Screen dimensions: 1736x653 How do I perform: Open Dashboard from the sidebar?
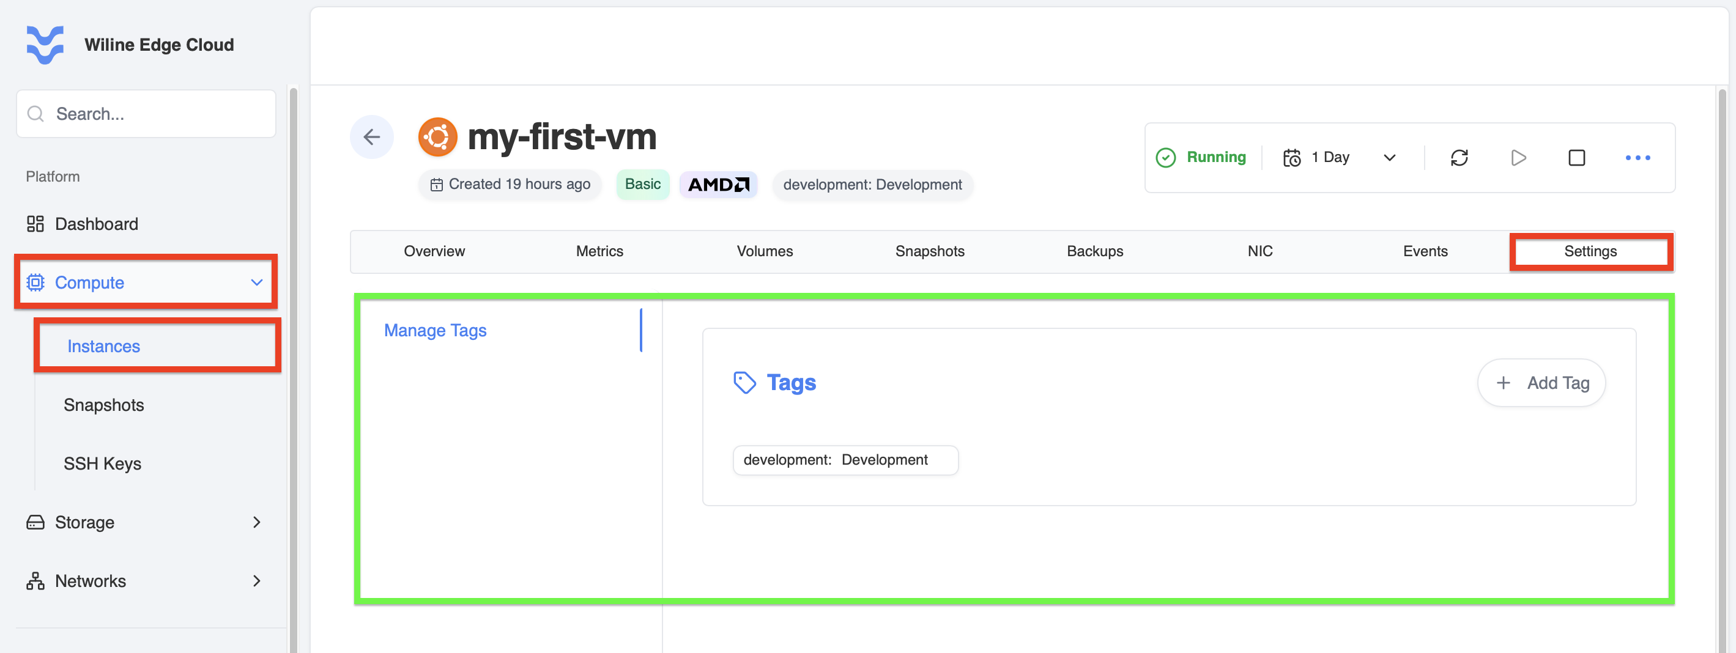click(x=97, y=224)
